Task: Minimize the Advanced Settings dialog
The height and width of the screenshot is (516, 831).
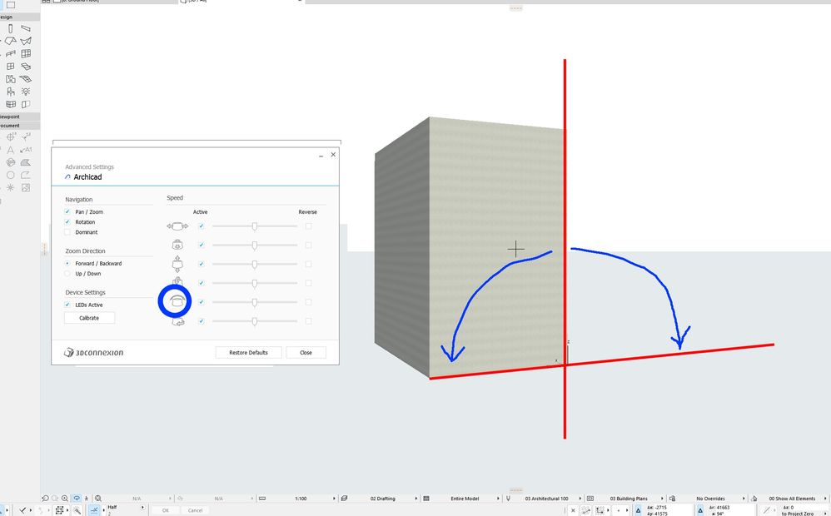Action: point(321,156)
